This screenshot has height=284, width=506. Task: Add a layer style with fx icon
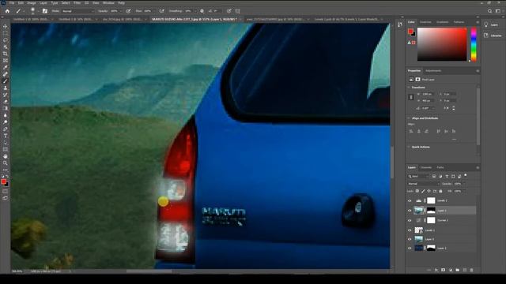[436, 270]
